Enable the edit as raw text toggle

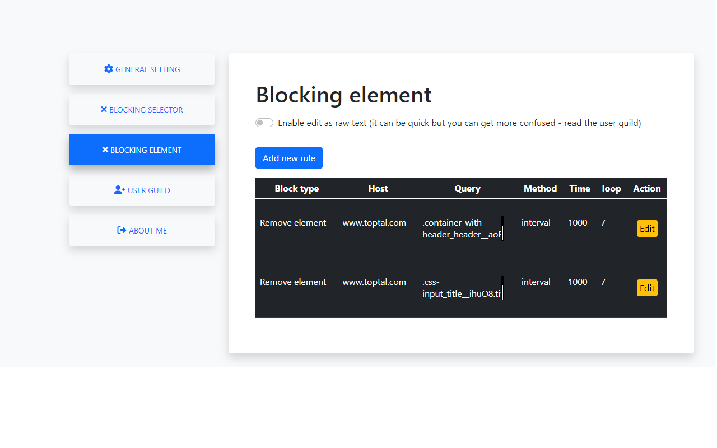(x=264, y=122)
